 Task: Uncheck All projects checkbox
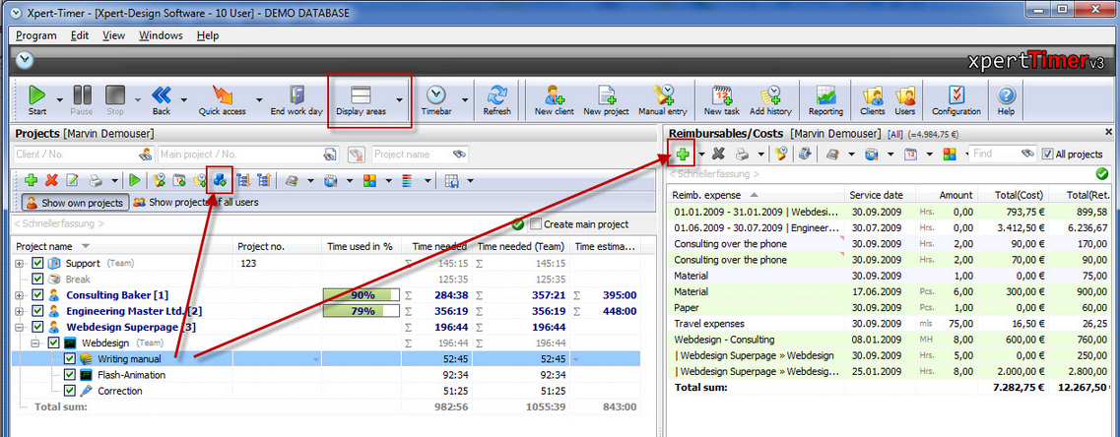click(x=1046, y=154)
